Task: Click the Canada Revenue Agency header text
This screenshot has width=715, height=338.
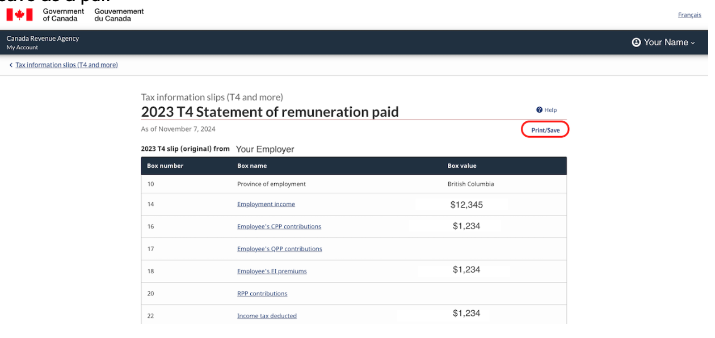Action: (43, 39)
